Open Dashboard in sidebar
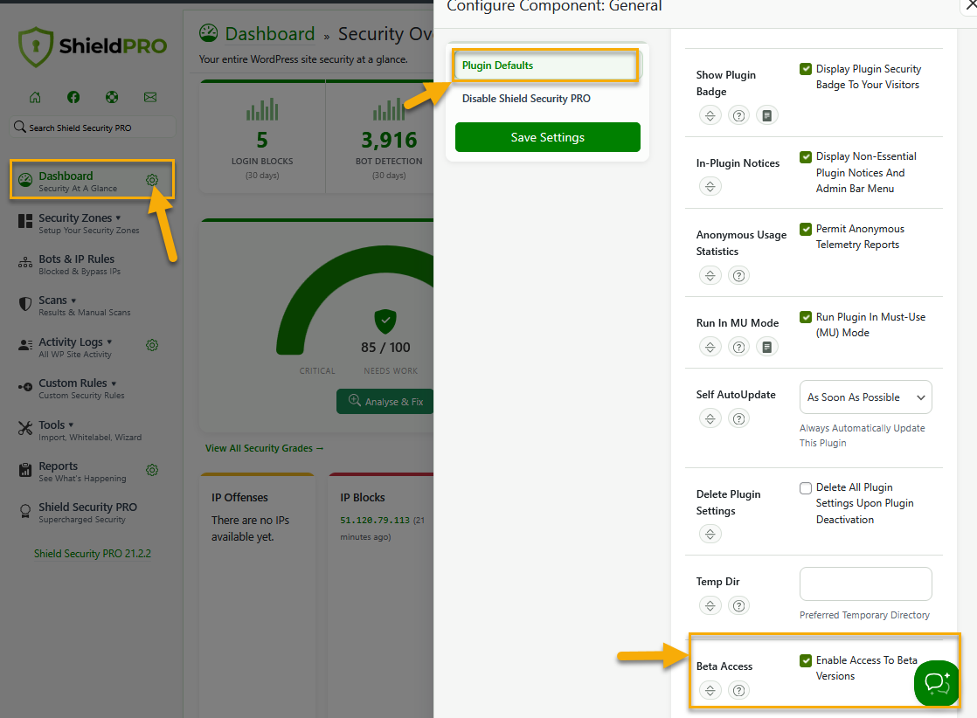 (x=77, y=180)
